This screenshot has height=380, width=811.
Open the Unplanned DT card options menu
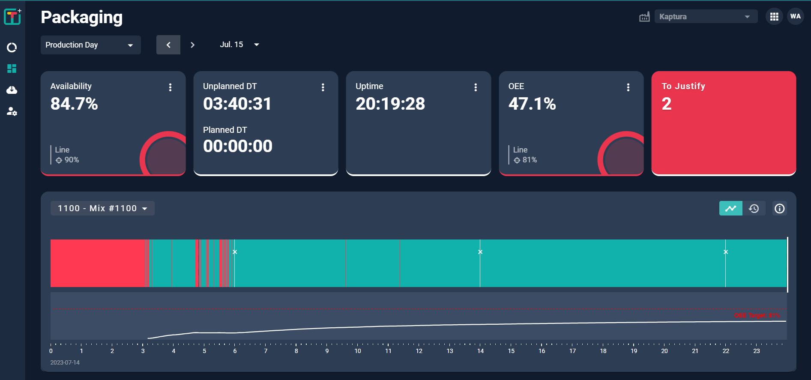click(323, 87)
